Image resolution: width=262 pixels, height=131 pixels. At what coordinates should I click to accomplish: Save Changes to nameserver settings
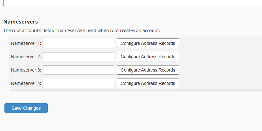click(x=26, y=108)
